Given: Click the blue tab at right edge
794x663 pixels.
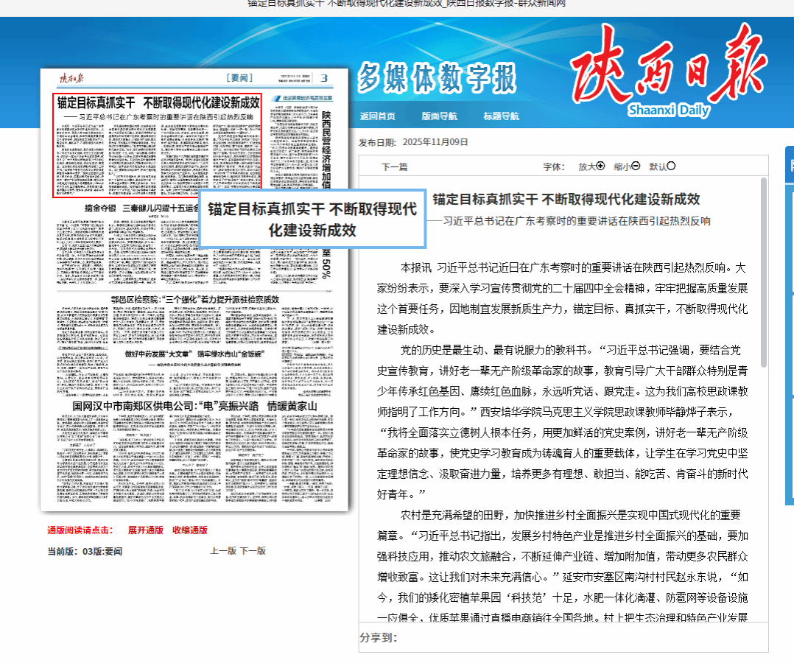Looking at the screenshot, I should (790, 164).
